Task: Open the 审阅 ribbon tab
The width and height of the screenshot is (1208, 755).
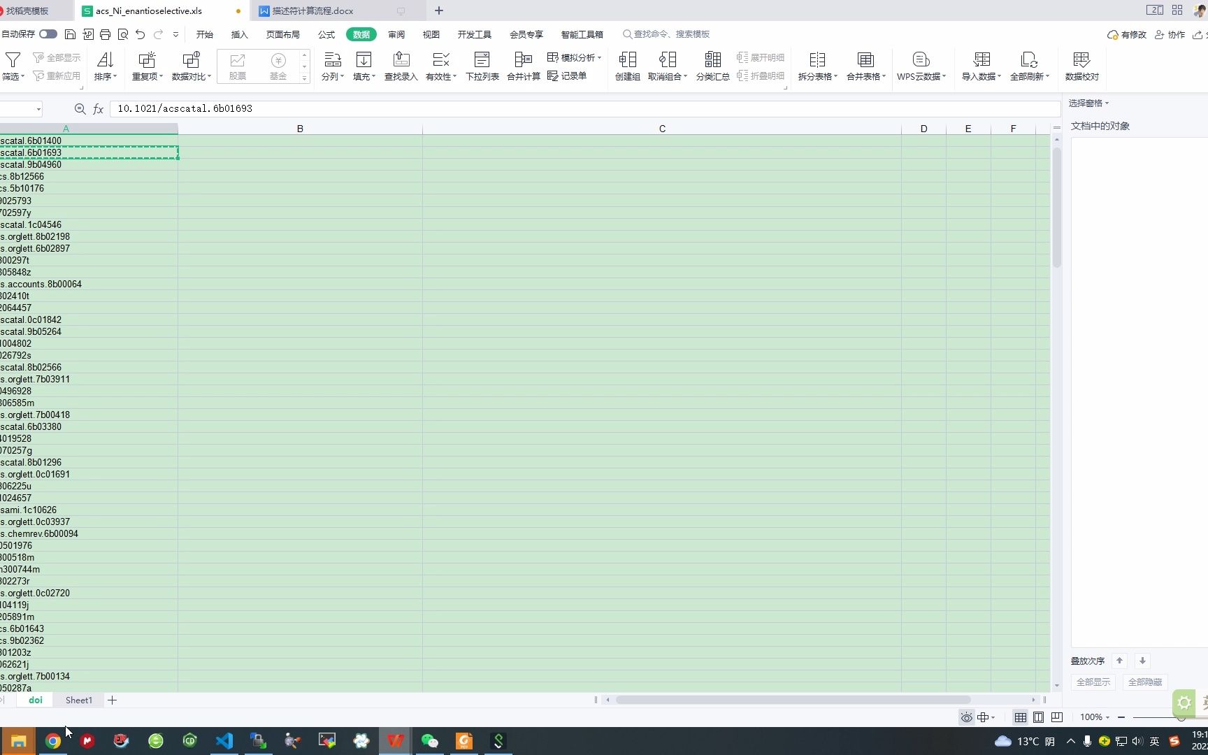Action: pyautogui.click(x=396, y=34)
